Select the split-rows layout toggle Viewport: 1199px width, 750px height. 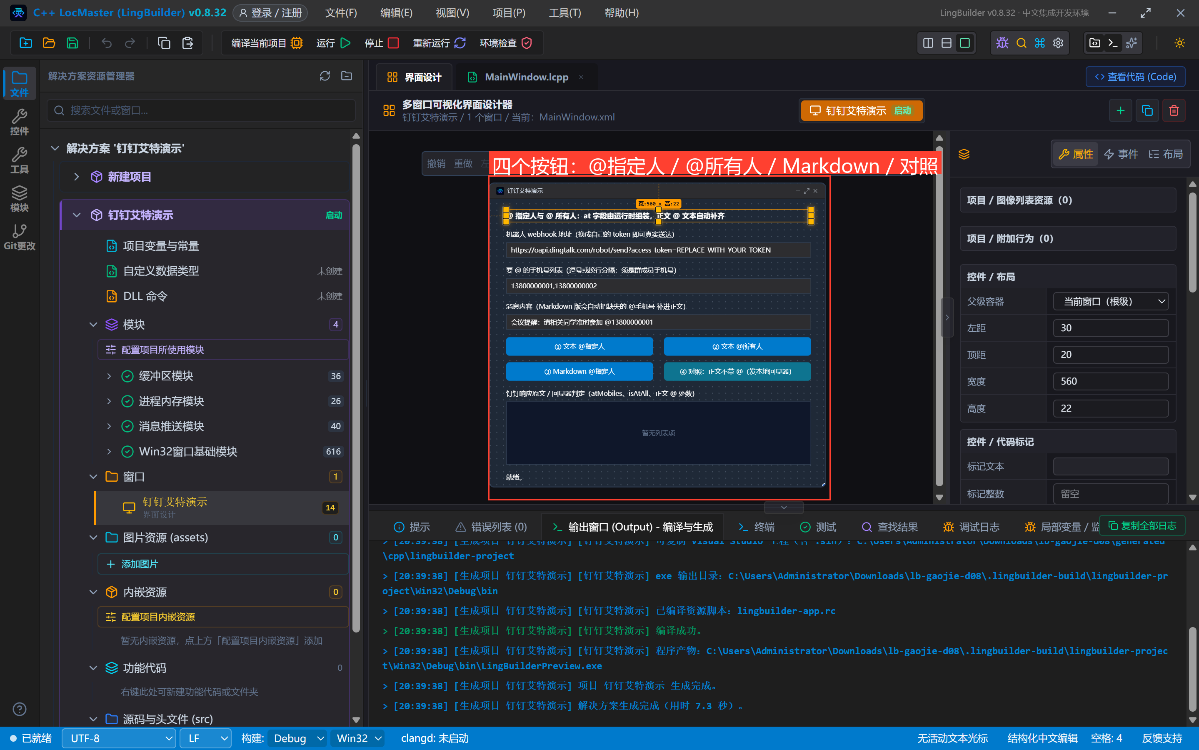pos(946,43)
